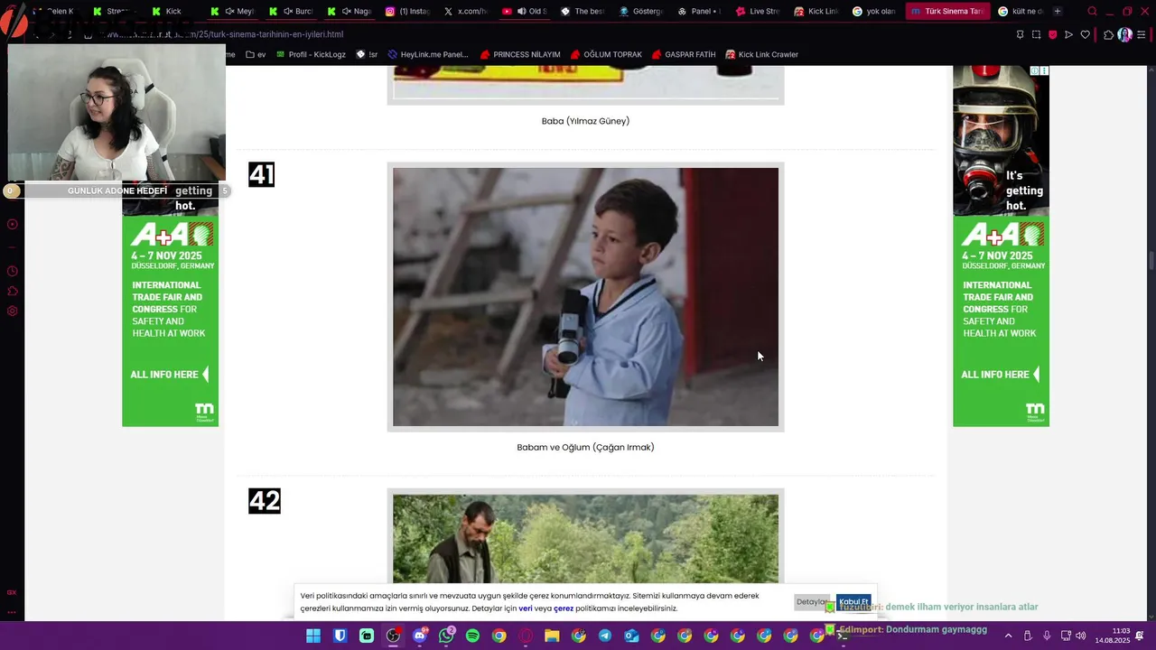Screen dimensions: 1156x650
Task: Open the PRINCESS NİLAYIM bookmark
Action: [x=520, y=54]
